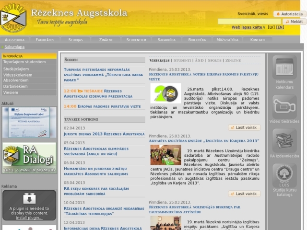This screenshot has height=230, width=307.
Task: Select Studējošajiem in the sidebar
Action: click(29, 69)
